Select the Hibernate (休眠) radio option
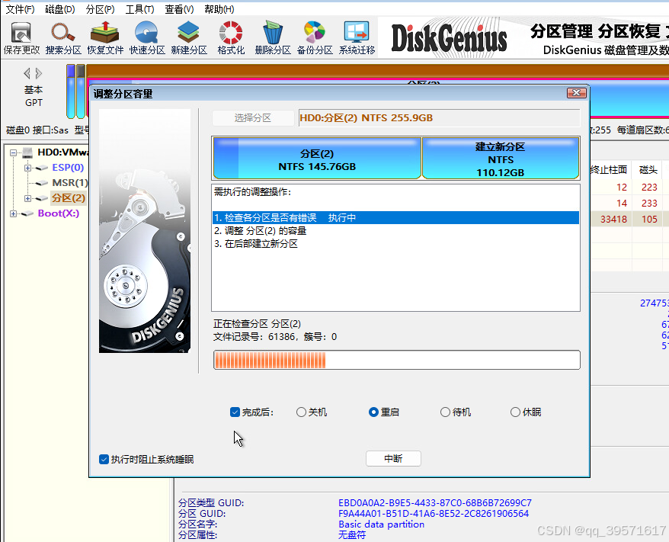 pyautogui.click(x=515, y=412)
